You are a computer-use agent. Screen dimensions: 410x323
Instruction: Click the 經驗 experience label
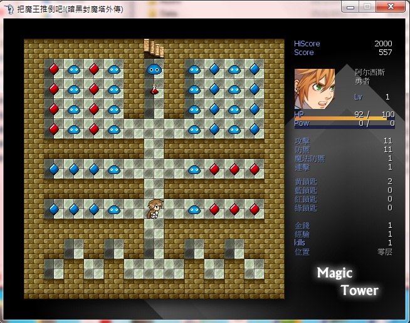[x=302, y=234]
